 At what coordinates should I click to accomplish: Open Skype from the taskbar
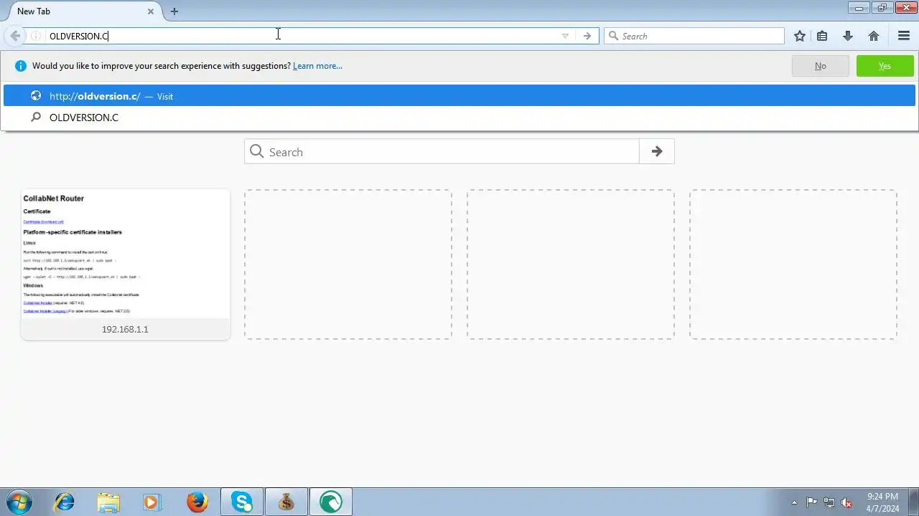click(x=242, y=502)
